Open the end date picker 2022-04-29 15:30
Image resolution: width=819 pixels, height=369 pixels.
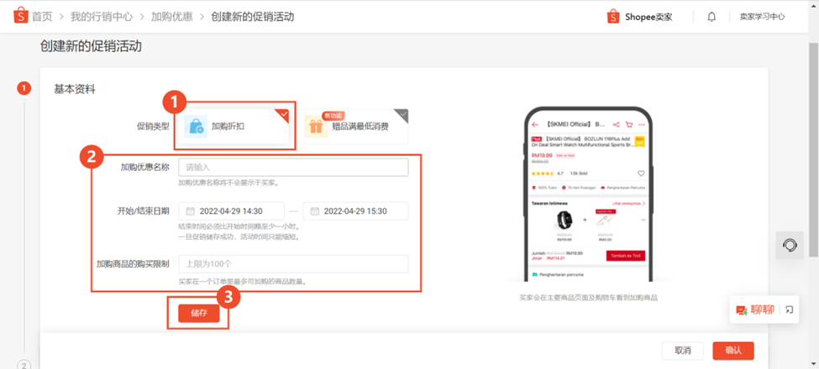point(355,211)
